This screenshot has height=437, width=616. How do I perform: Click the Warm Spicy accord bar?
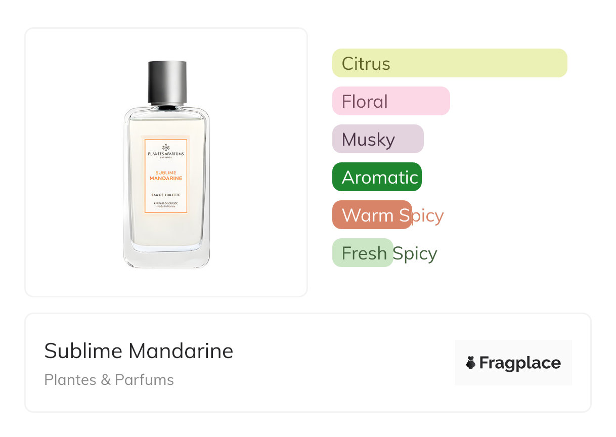(372, 215)
